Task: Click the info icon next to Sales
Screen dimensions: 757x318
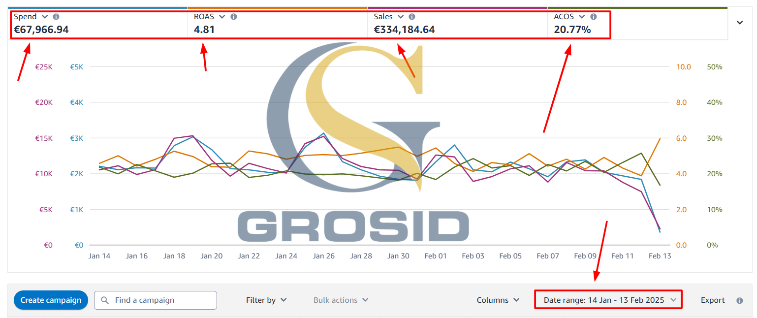Action: tap(412, 17)
